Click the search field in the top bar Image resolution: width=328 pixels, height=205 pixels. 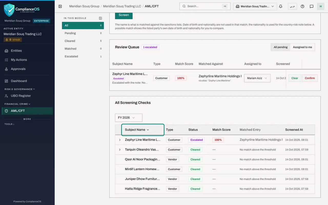tap(205, 6)
